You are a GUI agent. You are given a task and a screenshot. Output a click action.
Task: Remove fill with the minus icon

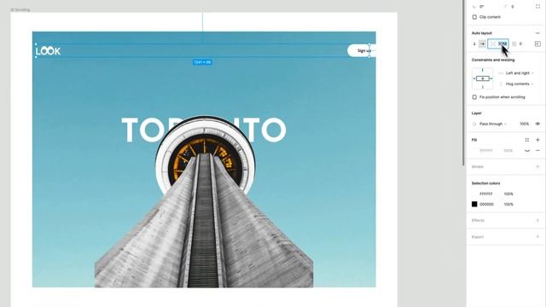537,151
